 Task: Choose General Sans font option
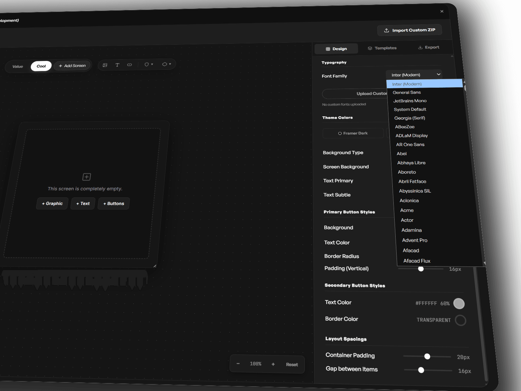407,92
